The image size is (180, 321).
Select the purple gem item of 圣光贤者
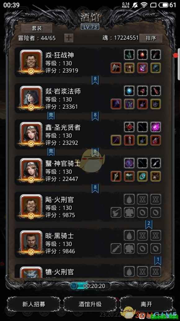point(156,127)
